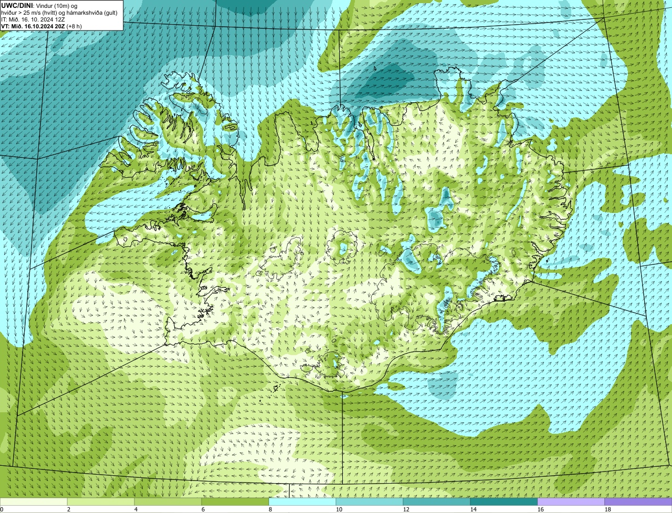
Task: Select the 8–10 m/s light cyan legend swatch
Action: 302,502
